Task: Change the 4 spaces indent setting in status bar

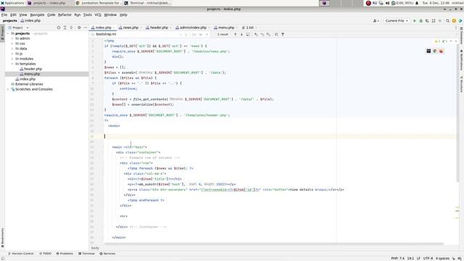Action: coord(442,258)
